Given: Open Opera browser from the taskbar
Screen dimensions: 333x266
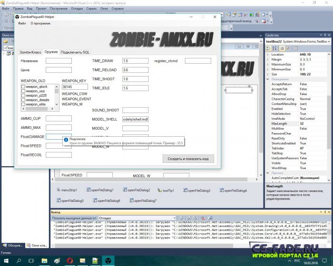Looking at the screenshot, I should pyautogui.click(x=70, y=261).
